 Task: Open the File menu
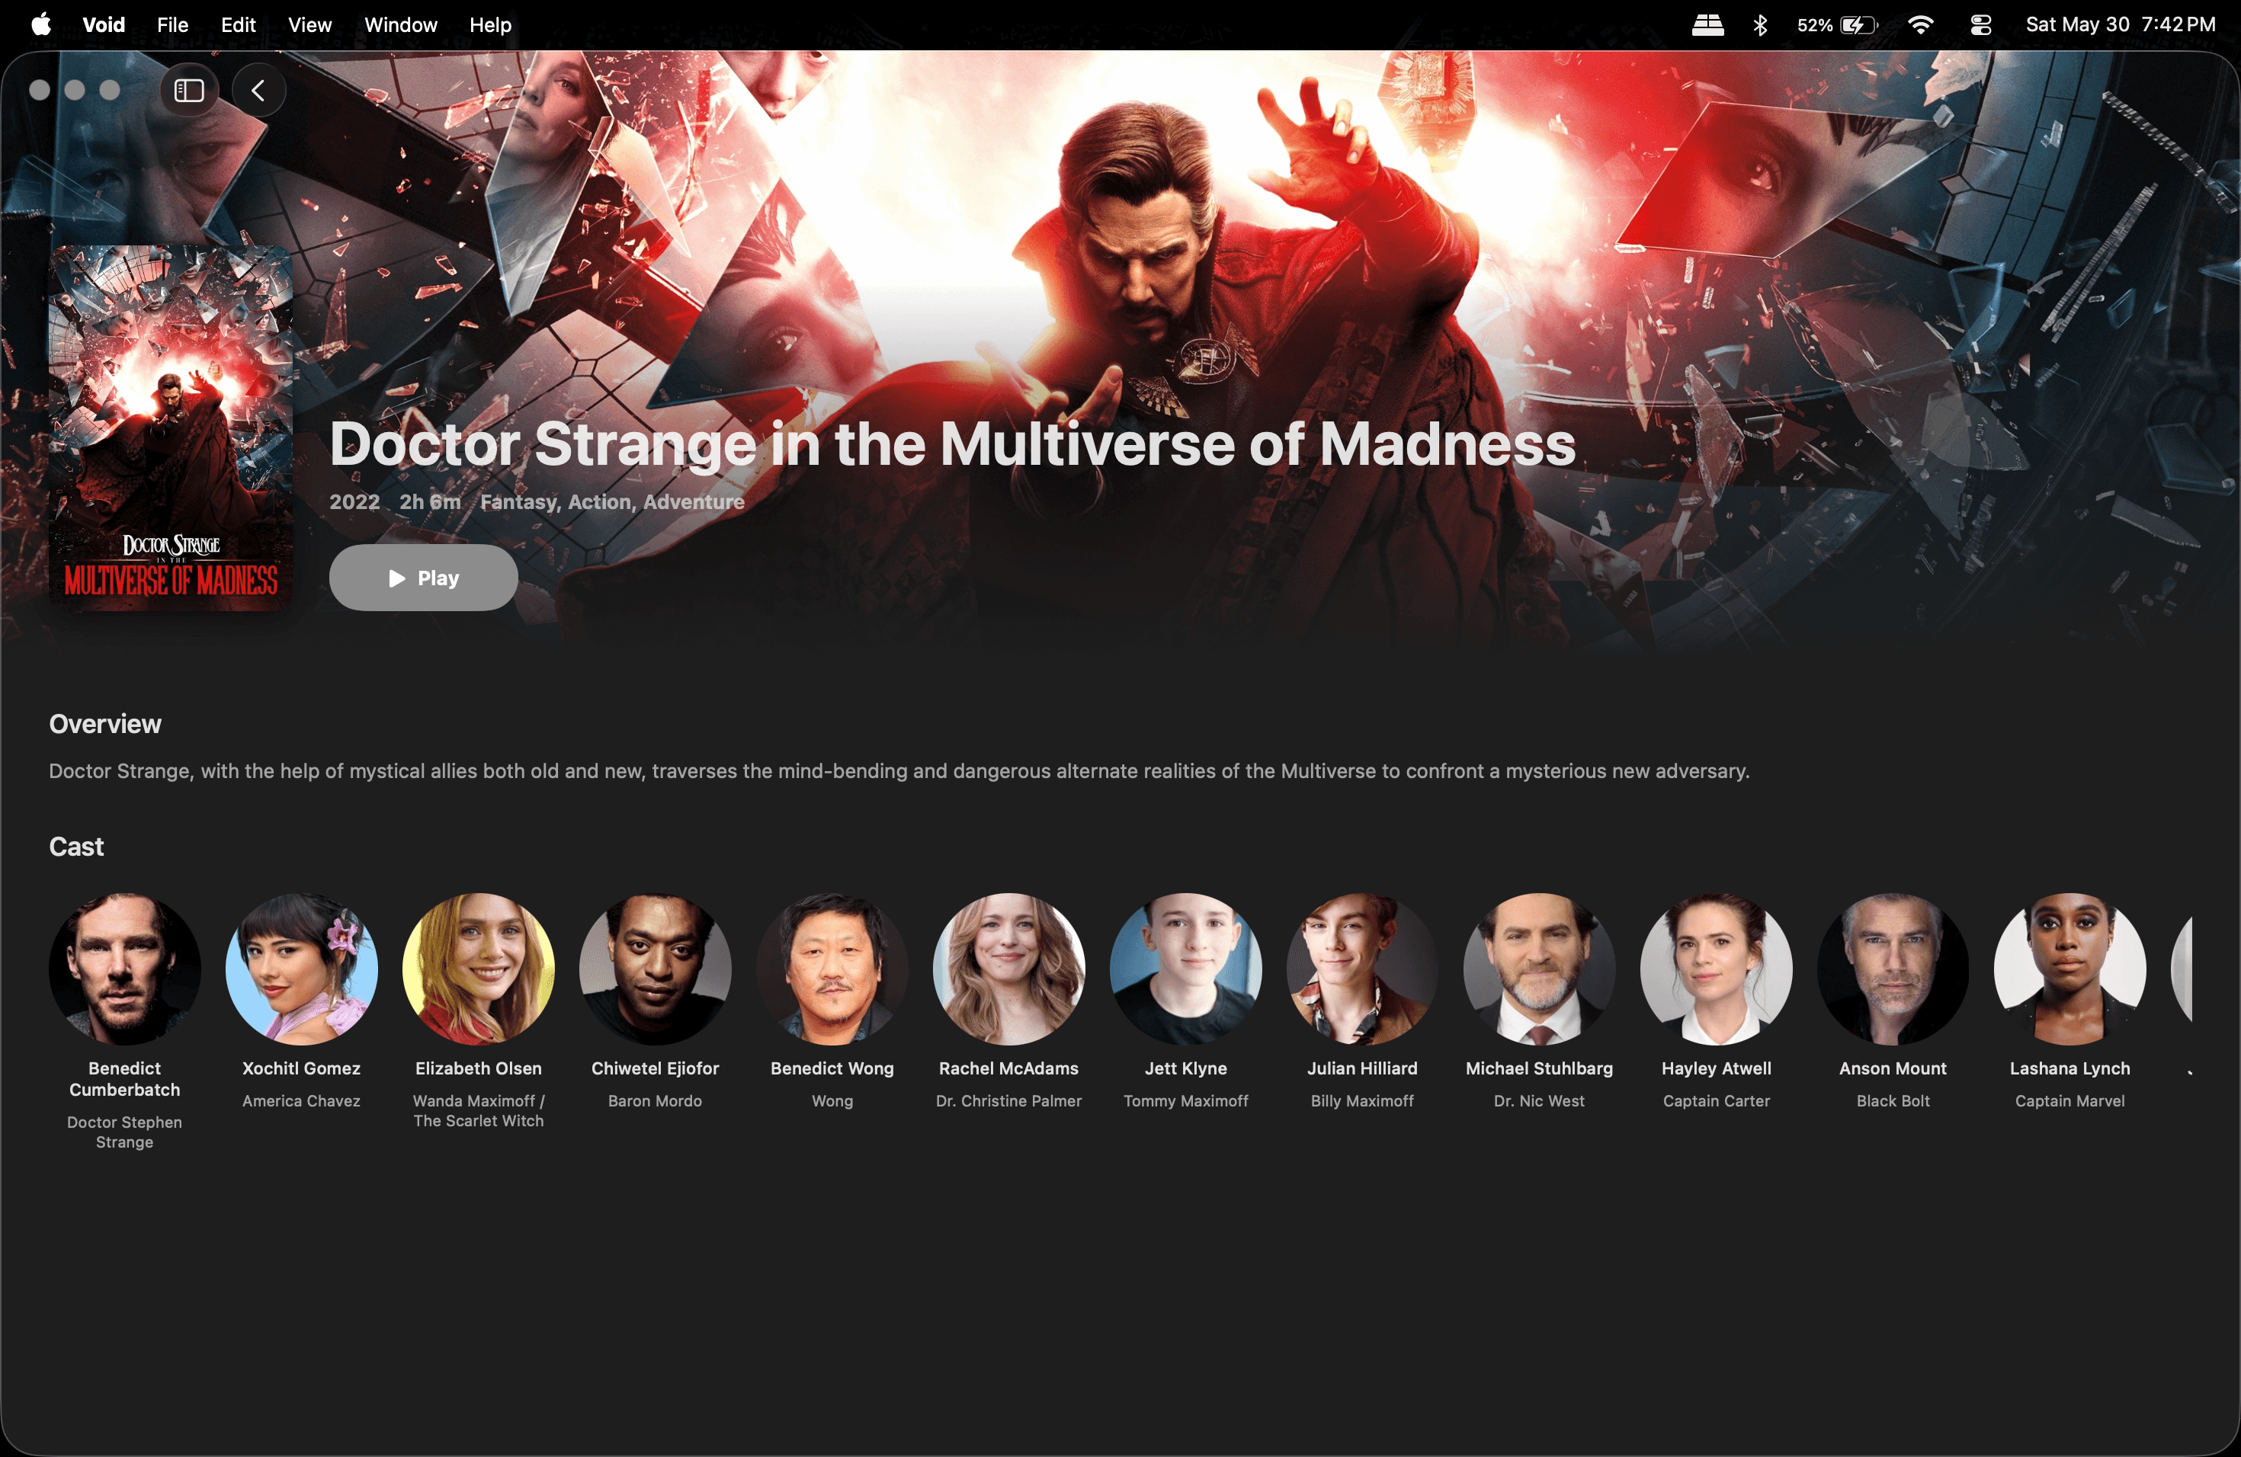click(172, 24)
